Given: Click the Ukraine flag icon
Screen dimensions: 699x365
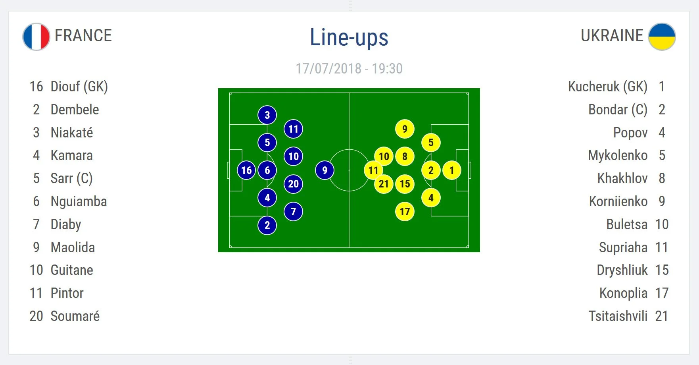Looking at the screenshot, I should point(662,37).
